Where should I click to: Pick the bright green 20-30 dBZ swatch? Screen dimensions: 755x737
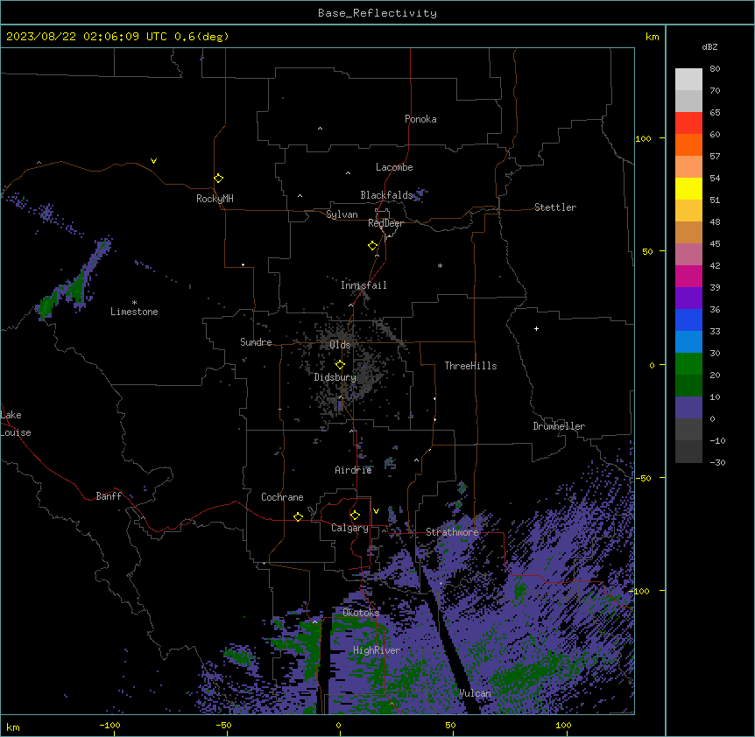pos(688,364)
